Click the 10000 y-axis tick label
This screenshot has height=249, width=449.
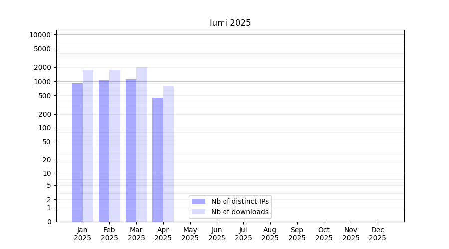click(40, 35)
